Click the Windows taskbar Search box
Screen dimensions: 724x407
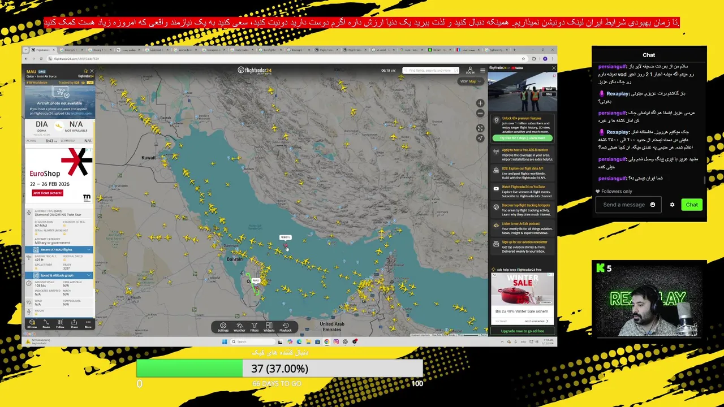[253, 341]
